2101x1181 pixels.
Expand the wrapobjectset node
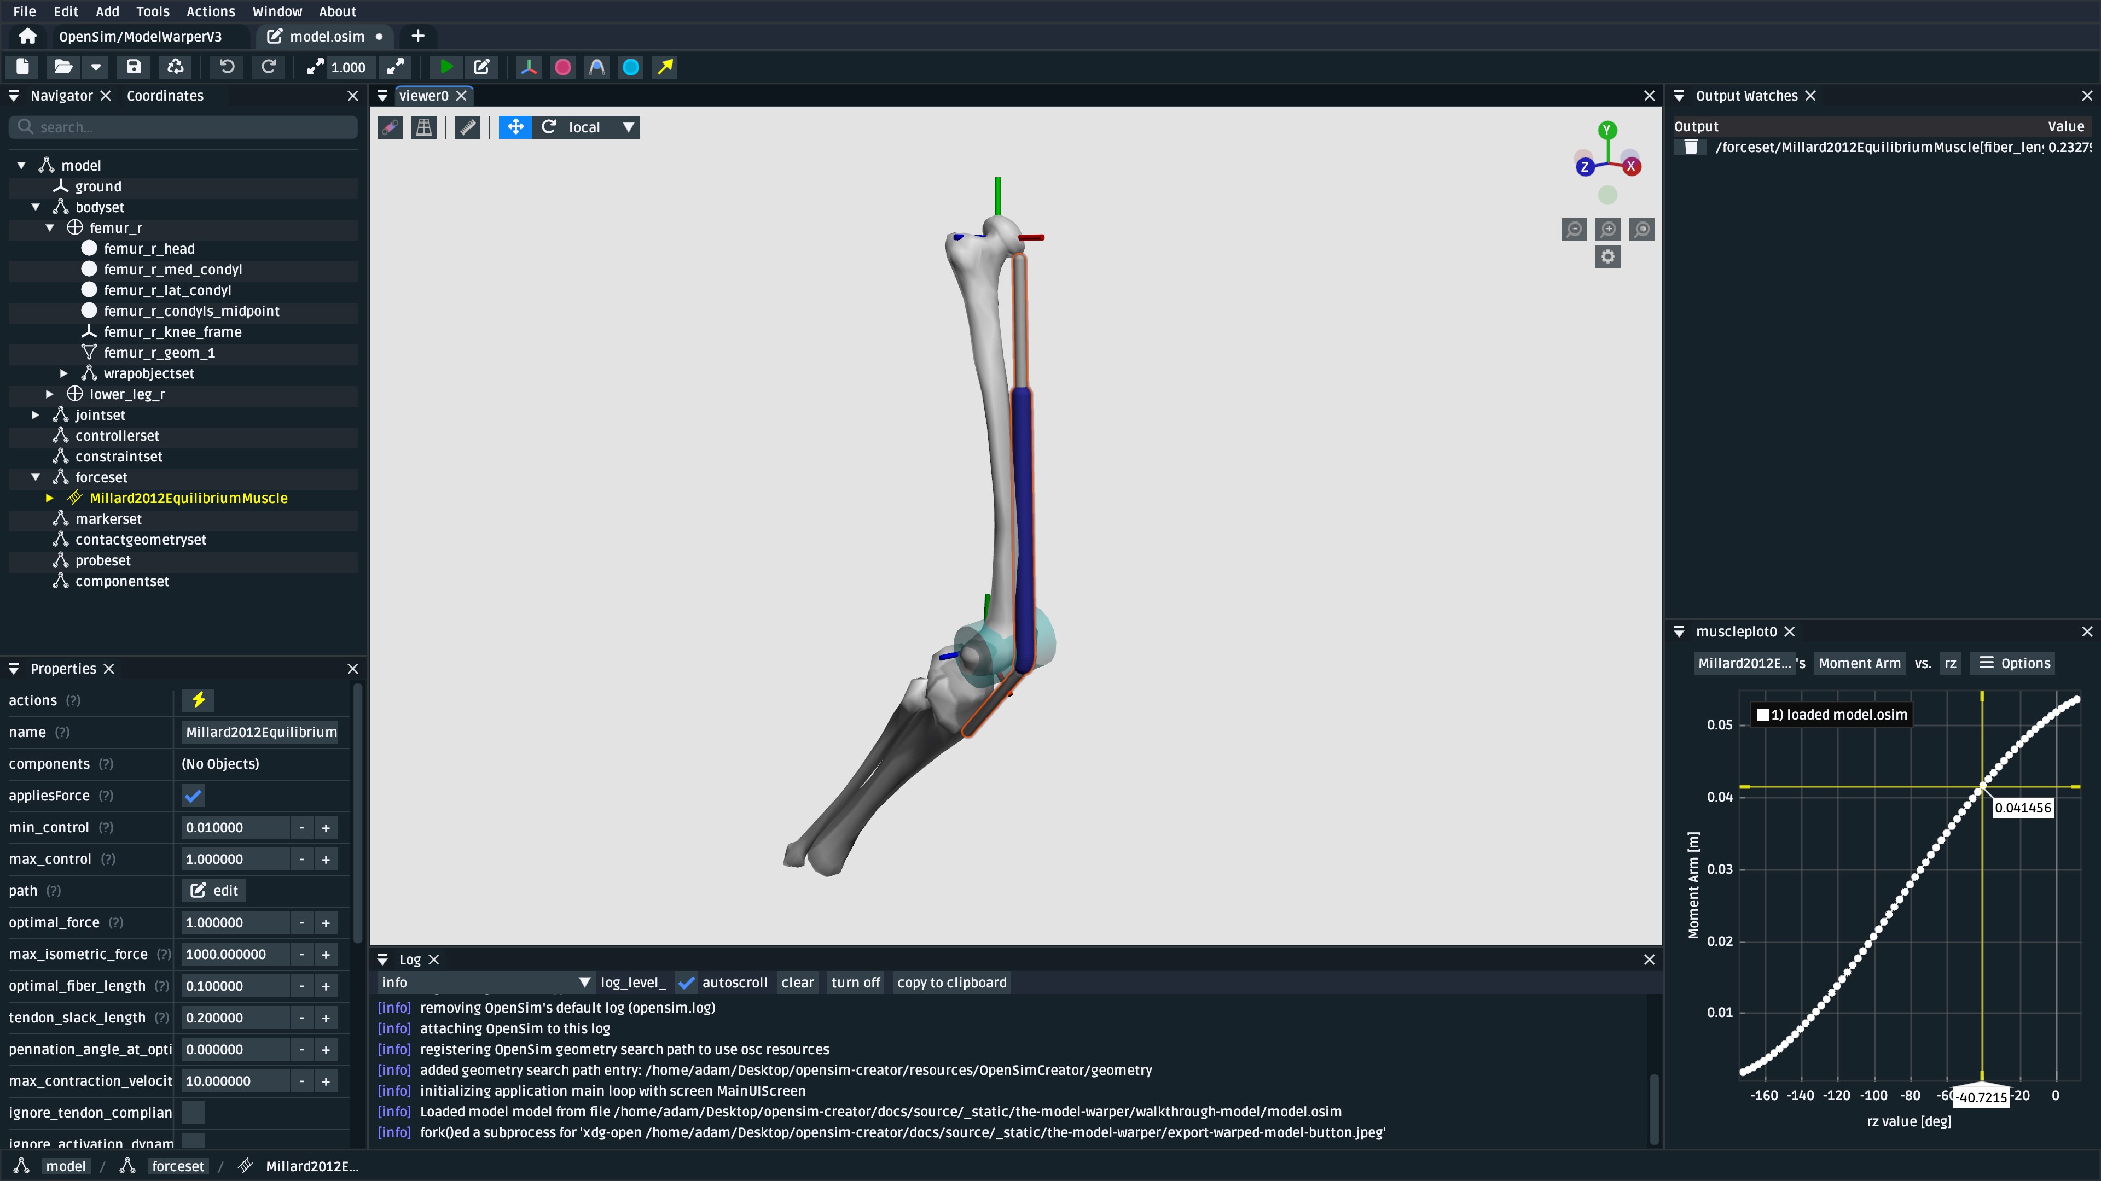[x=63, y=373]
